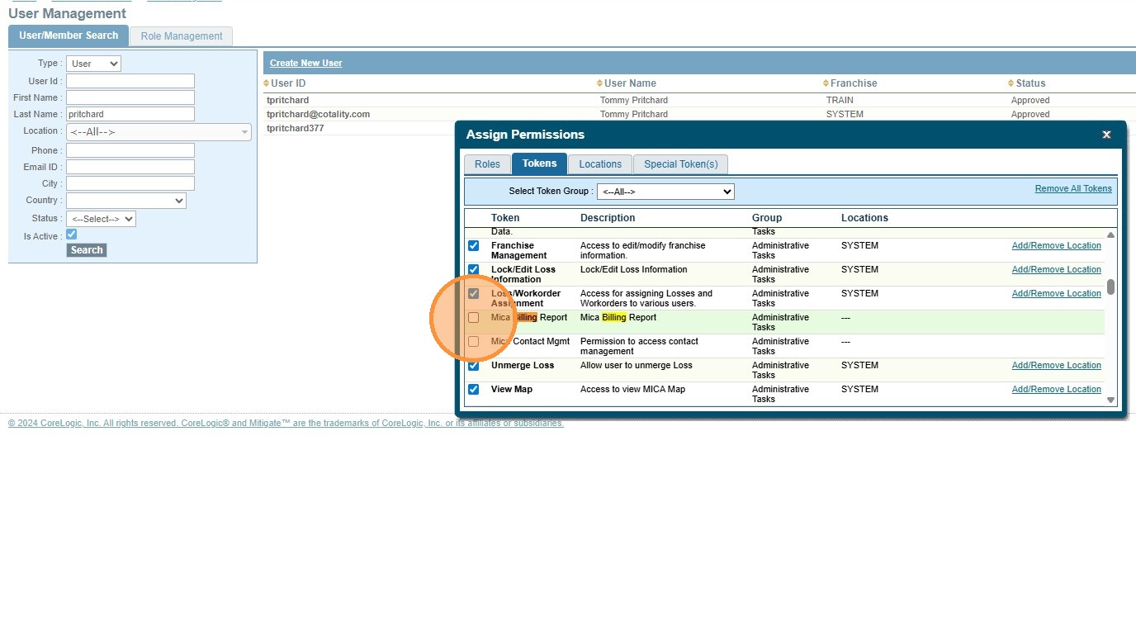Viewport: 1136px width, 635px height.
Task: Click Add/Remove Location for Loss/Workorder Assignment
Action: tap(1057, 294)
